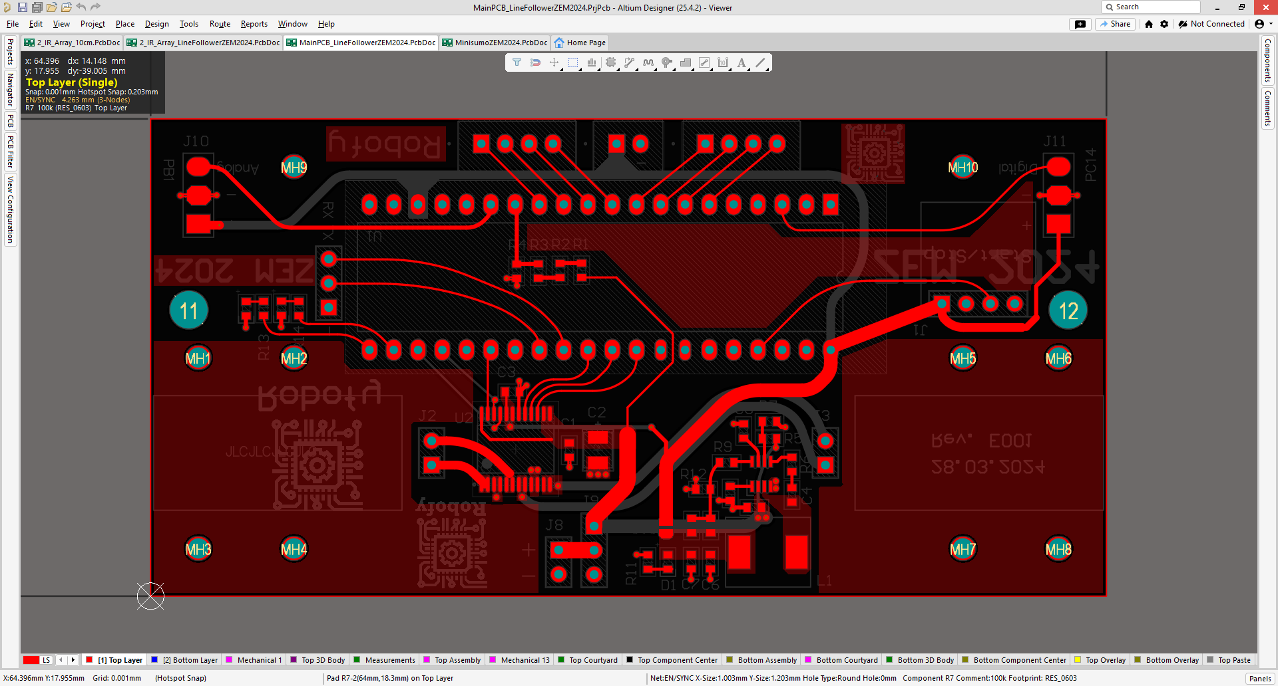Click the Home icon at top right

1149,24
